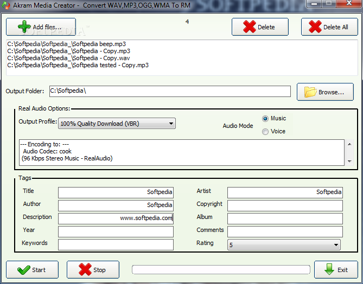Click the green down arrow Exit icon

pos(329,269)
